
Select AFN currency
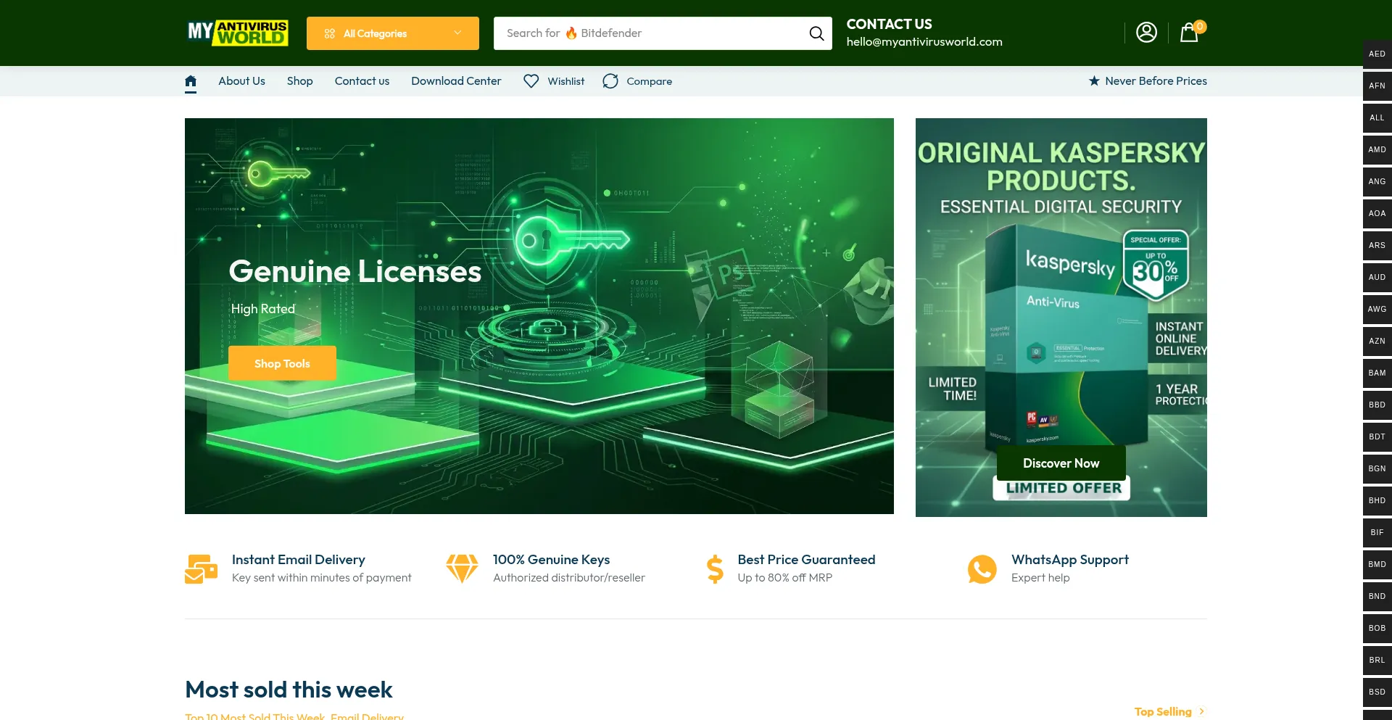pos(1377,86)
